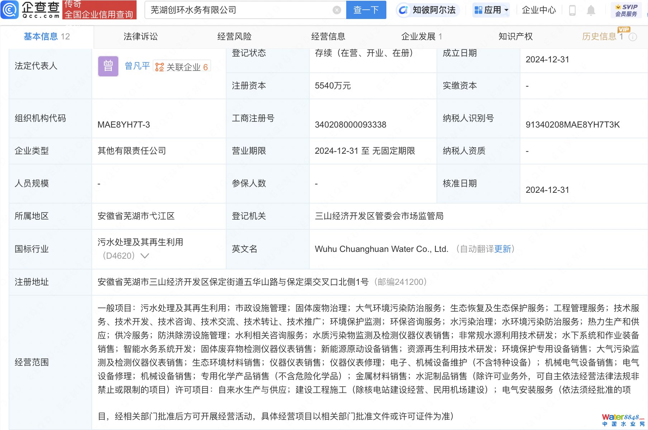The width and height of the screenshot is (648, 430).
Task: Open the 应用 dropdown menu
Action: pos(491,10)
